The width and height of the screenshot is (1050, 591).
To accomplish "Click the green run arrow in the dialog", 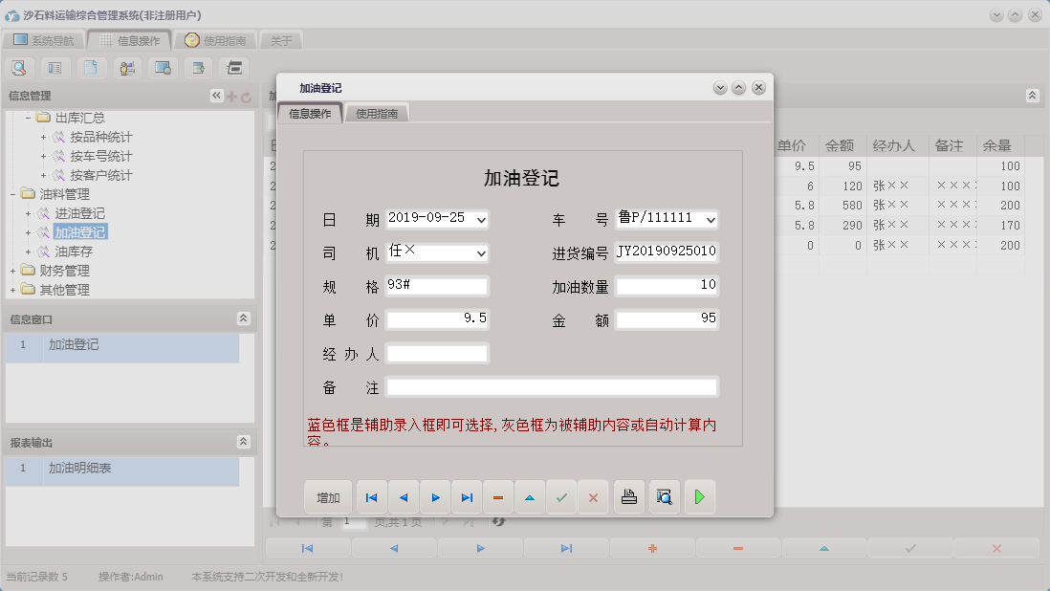I will [x=697, y=497].
